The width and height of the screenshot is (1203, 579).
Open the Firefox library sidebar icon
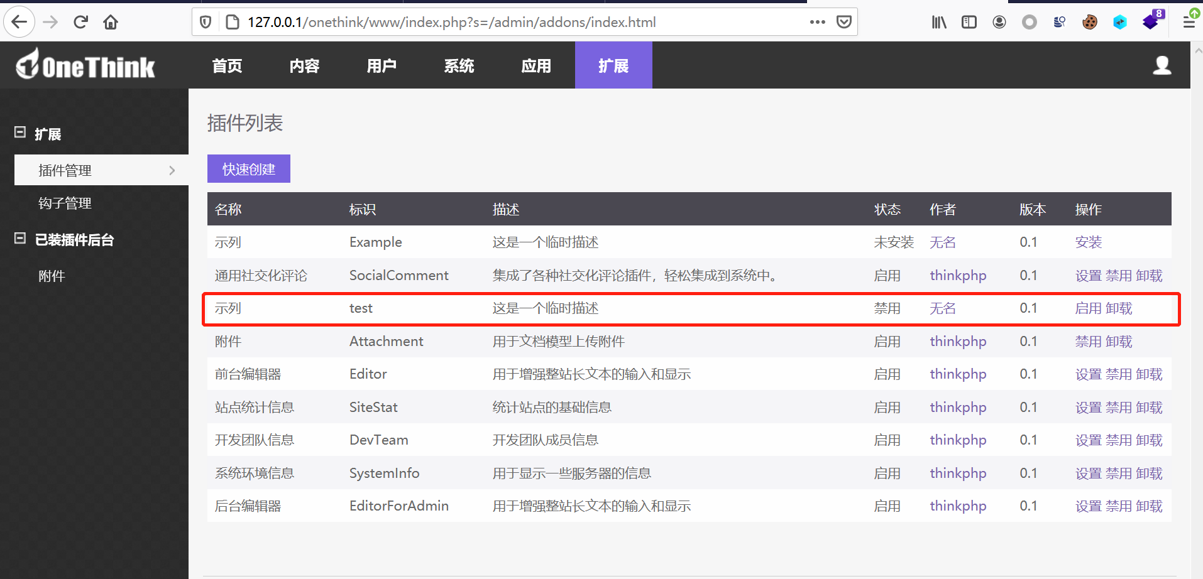coord(938,21)
